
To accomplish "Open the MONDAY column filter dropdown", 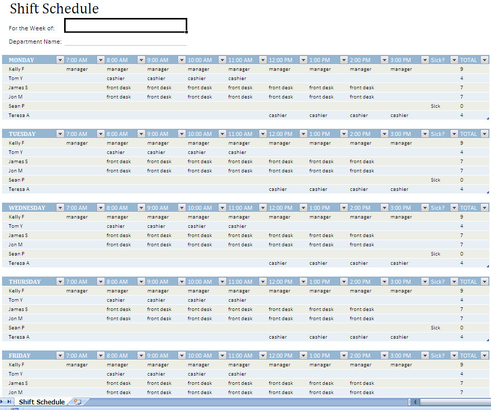I will pyautogui.click(x=60, y=60).
